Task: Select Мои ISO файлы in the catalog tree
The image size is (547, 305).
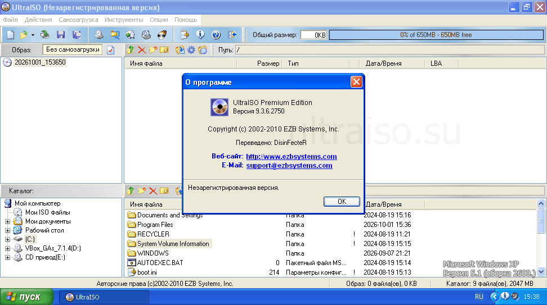Action: pyautogui.click(x=47, y=212)
